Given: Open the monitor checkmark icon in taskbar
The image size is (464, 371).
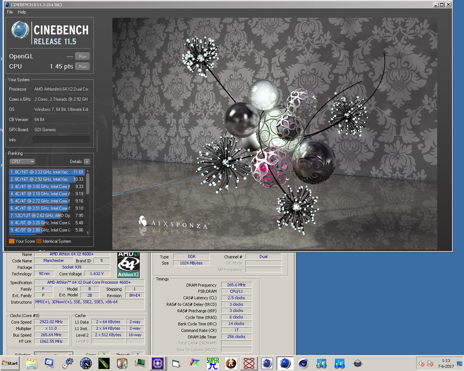Looking at the screenshot, I should [49, 363].
